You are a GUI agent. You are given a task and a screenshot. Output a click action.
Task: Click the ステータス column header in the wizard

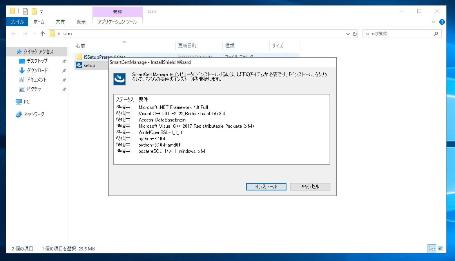(125, 99)
